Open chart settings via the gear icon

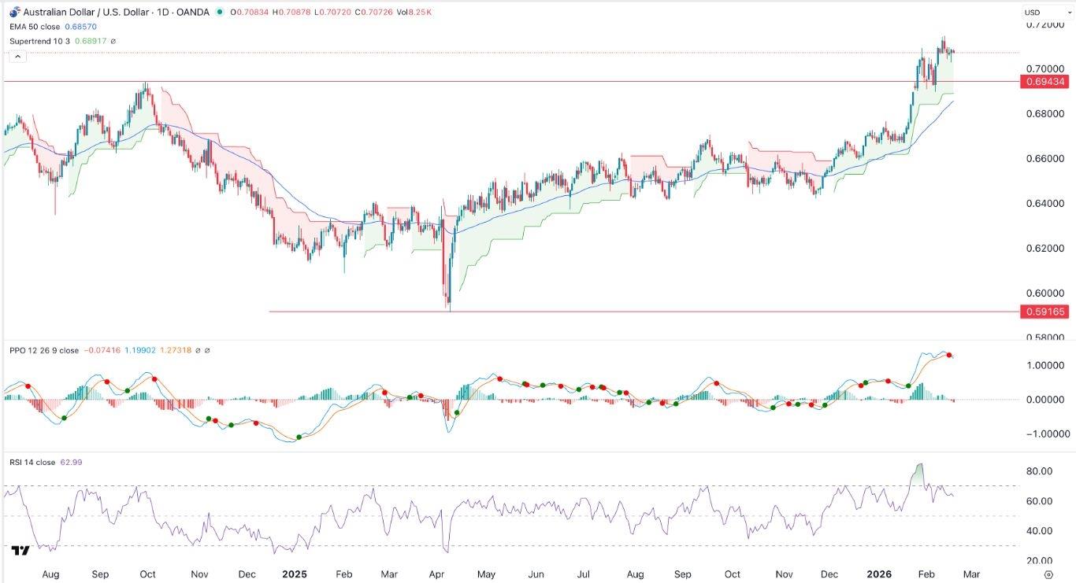(1048, 575)
